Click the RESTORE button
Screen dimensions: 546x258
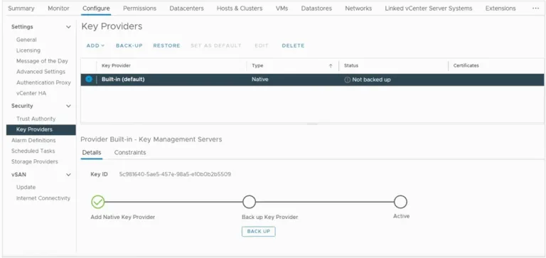(x=167, y=45)
